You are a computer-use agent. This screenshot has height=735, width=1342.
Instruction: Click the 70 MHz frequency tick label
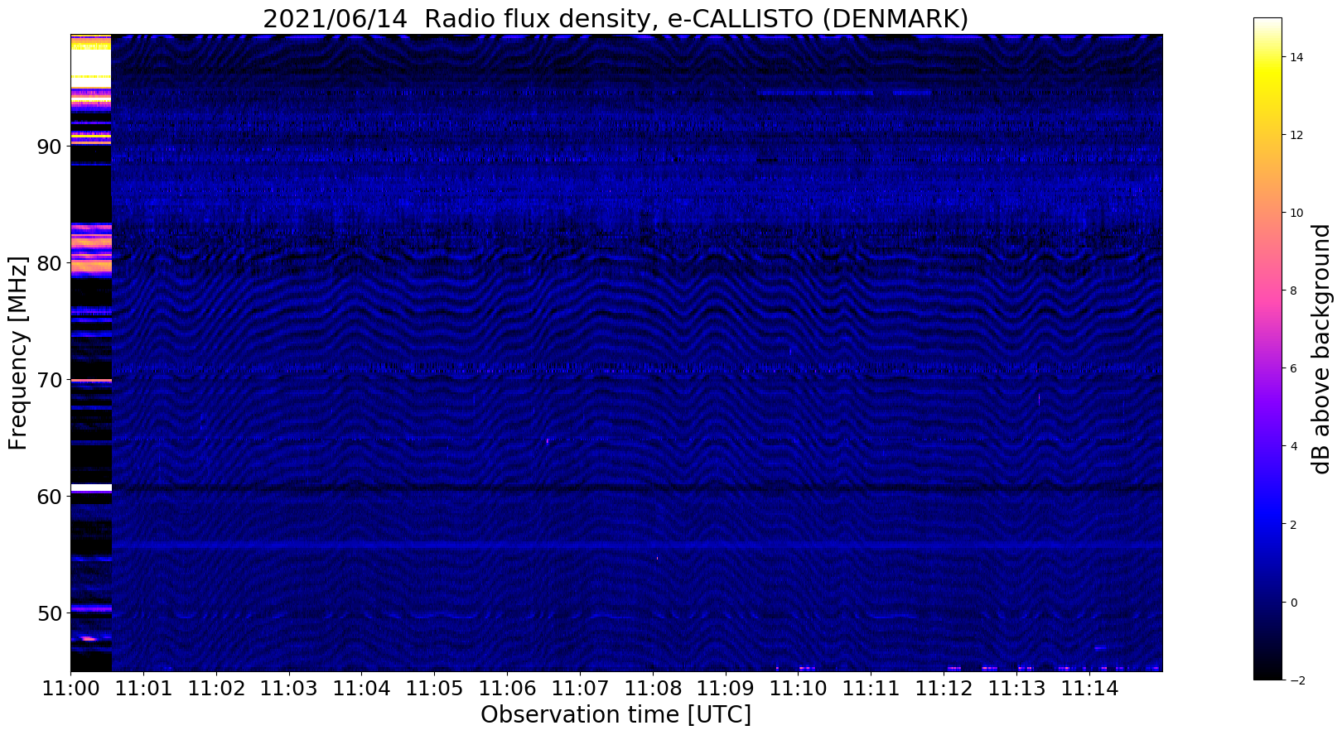coord(50,380)
